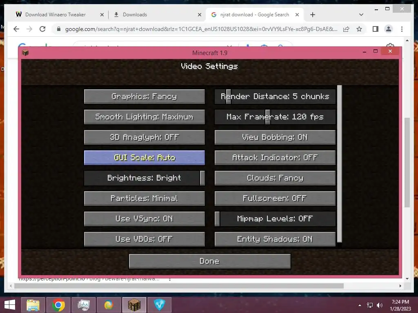Click the Mipmap Levels slider
Viewport: 418px width, 313px height.
pyautogui.click(x=275, y=219)
